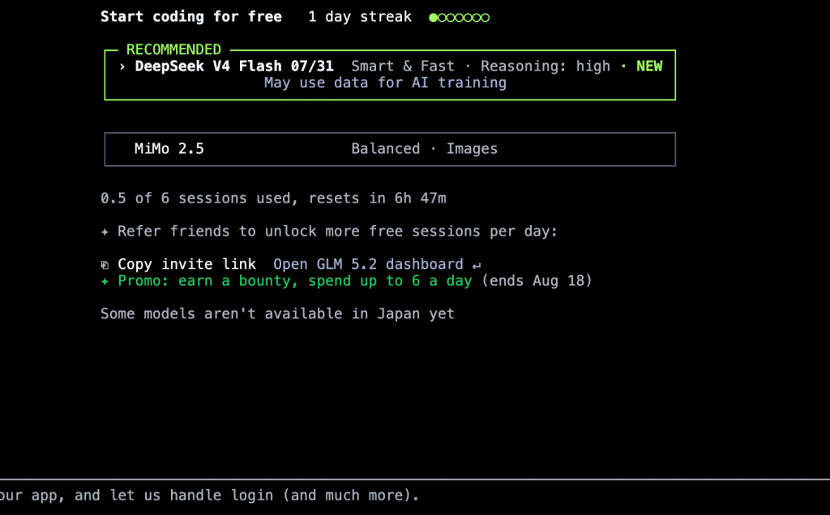Click 'Refer friends to unlock more' text
Viewport: 830px width, 515px height.
338,231
